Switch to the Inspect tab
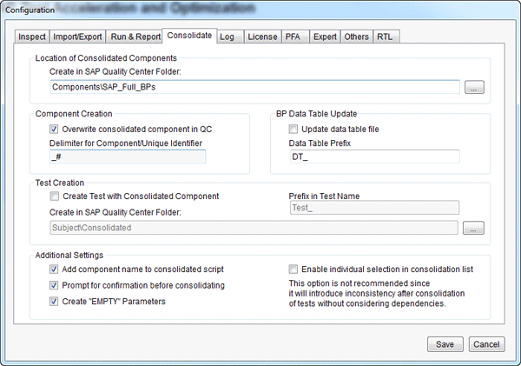This screenshot has height=366, width=521. coord(32,37)
